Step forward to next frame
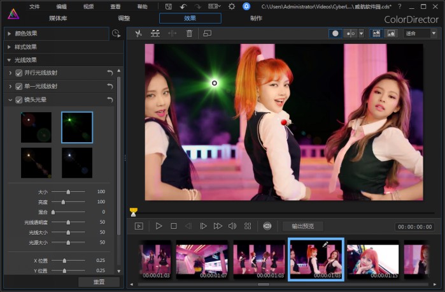The image size is (445, 292). pyautogui.click(x=203, y=226)
